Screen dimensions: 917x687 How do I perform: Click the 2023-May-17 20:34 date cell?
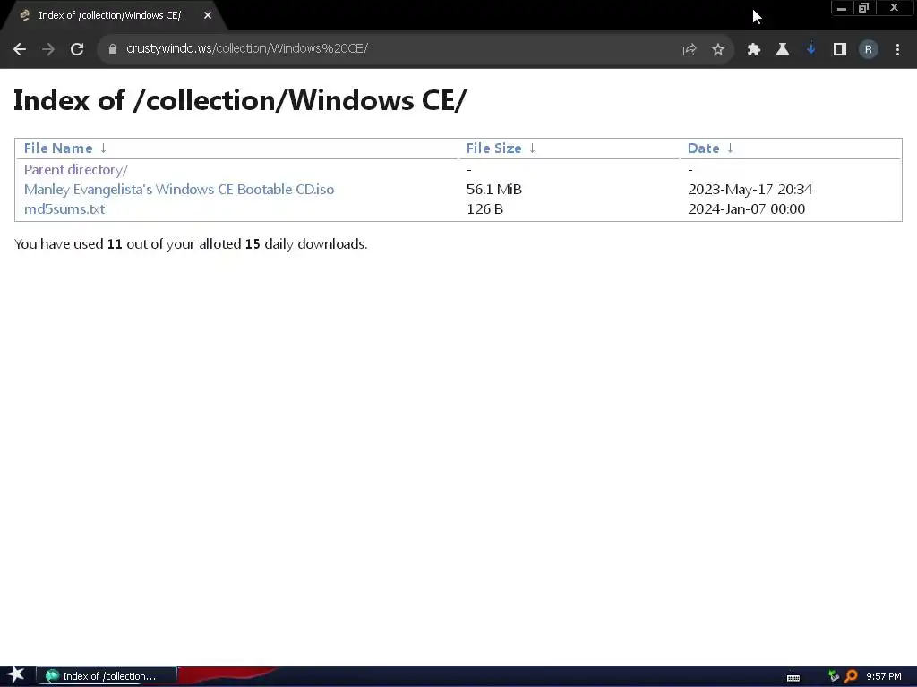pyautogui.click(x=750, y=190)
